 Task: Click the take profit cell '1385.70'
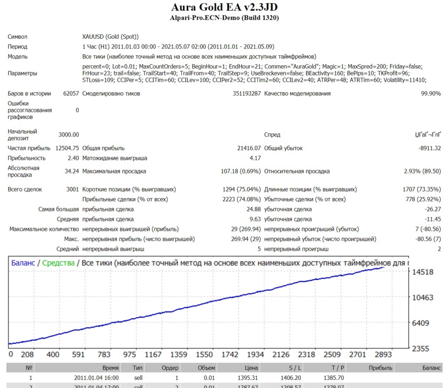coord(334,378)
